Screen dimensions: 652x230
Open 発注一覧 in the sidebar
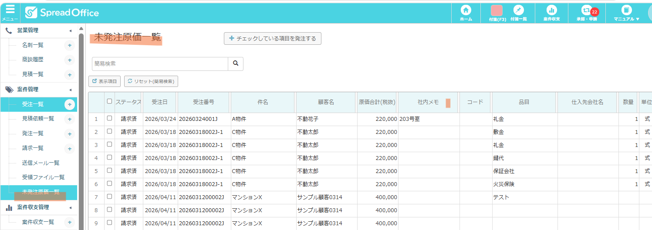point(33,133)
